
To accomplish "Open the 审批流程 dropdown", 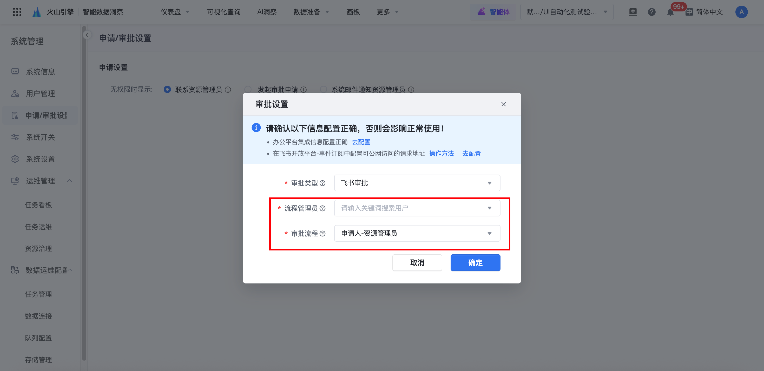I will (417, 233).
